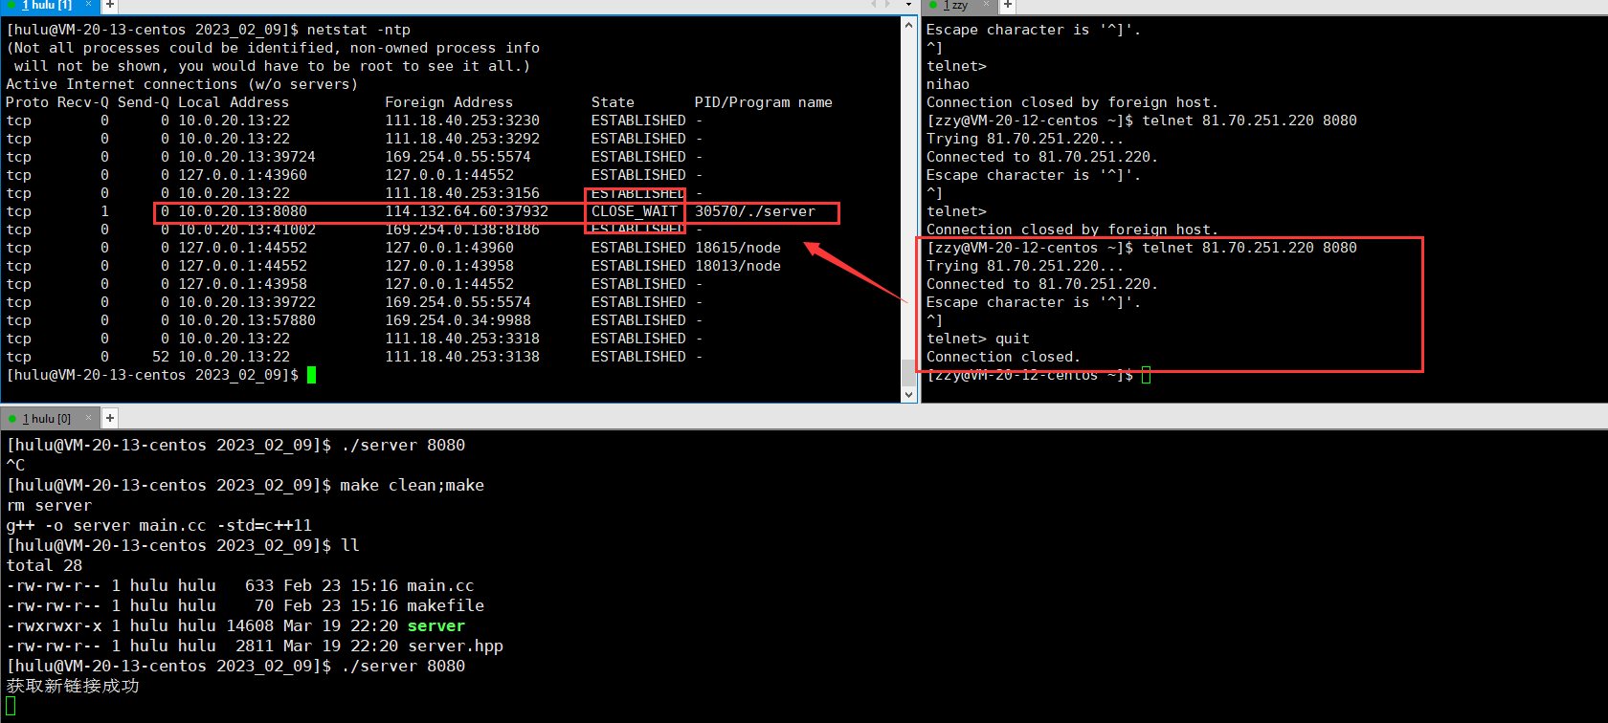Click the 'Recv-Q' column header
The height and width of the screenshot is (723, 1608).
pos(83,102)
